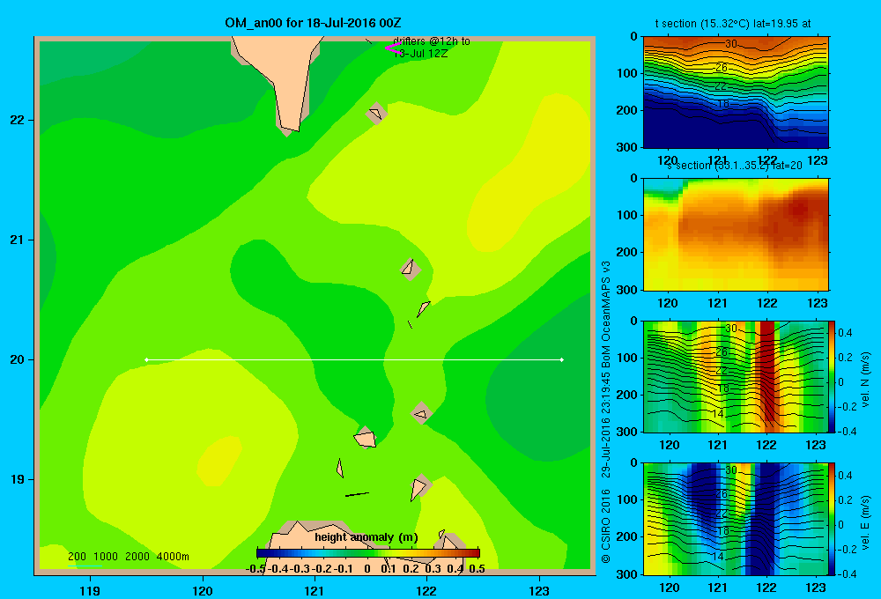Click the 'vel. N (m/s)' axis label
881x599 pixels.
point(865,380)
